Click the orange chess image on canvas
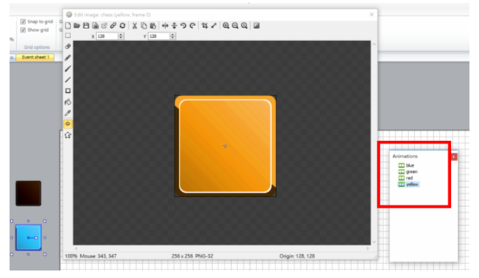The width and height of the screenshot is (479, 278). point(225,146)
